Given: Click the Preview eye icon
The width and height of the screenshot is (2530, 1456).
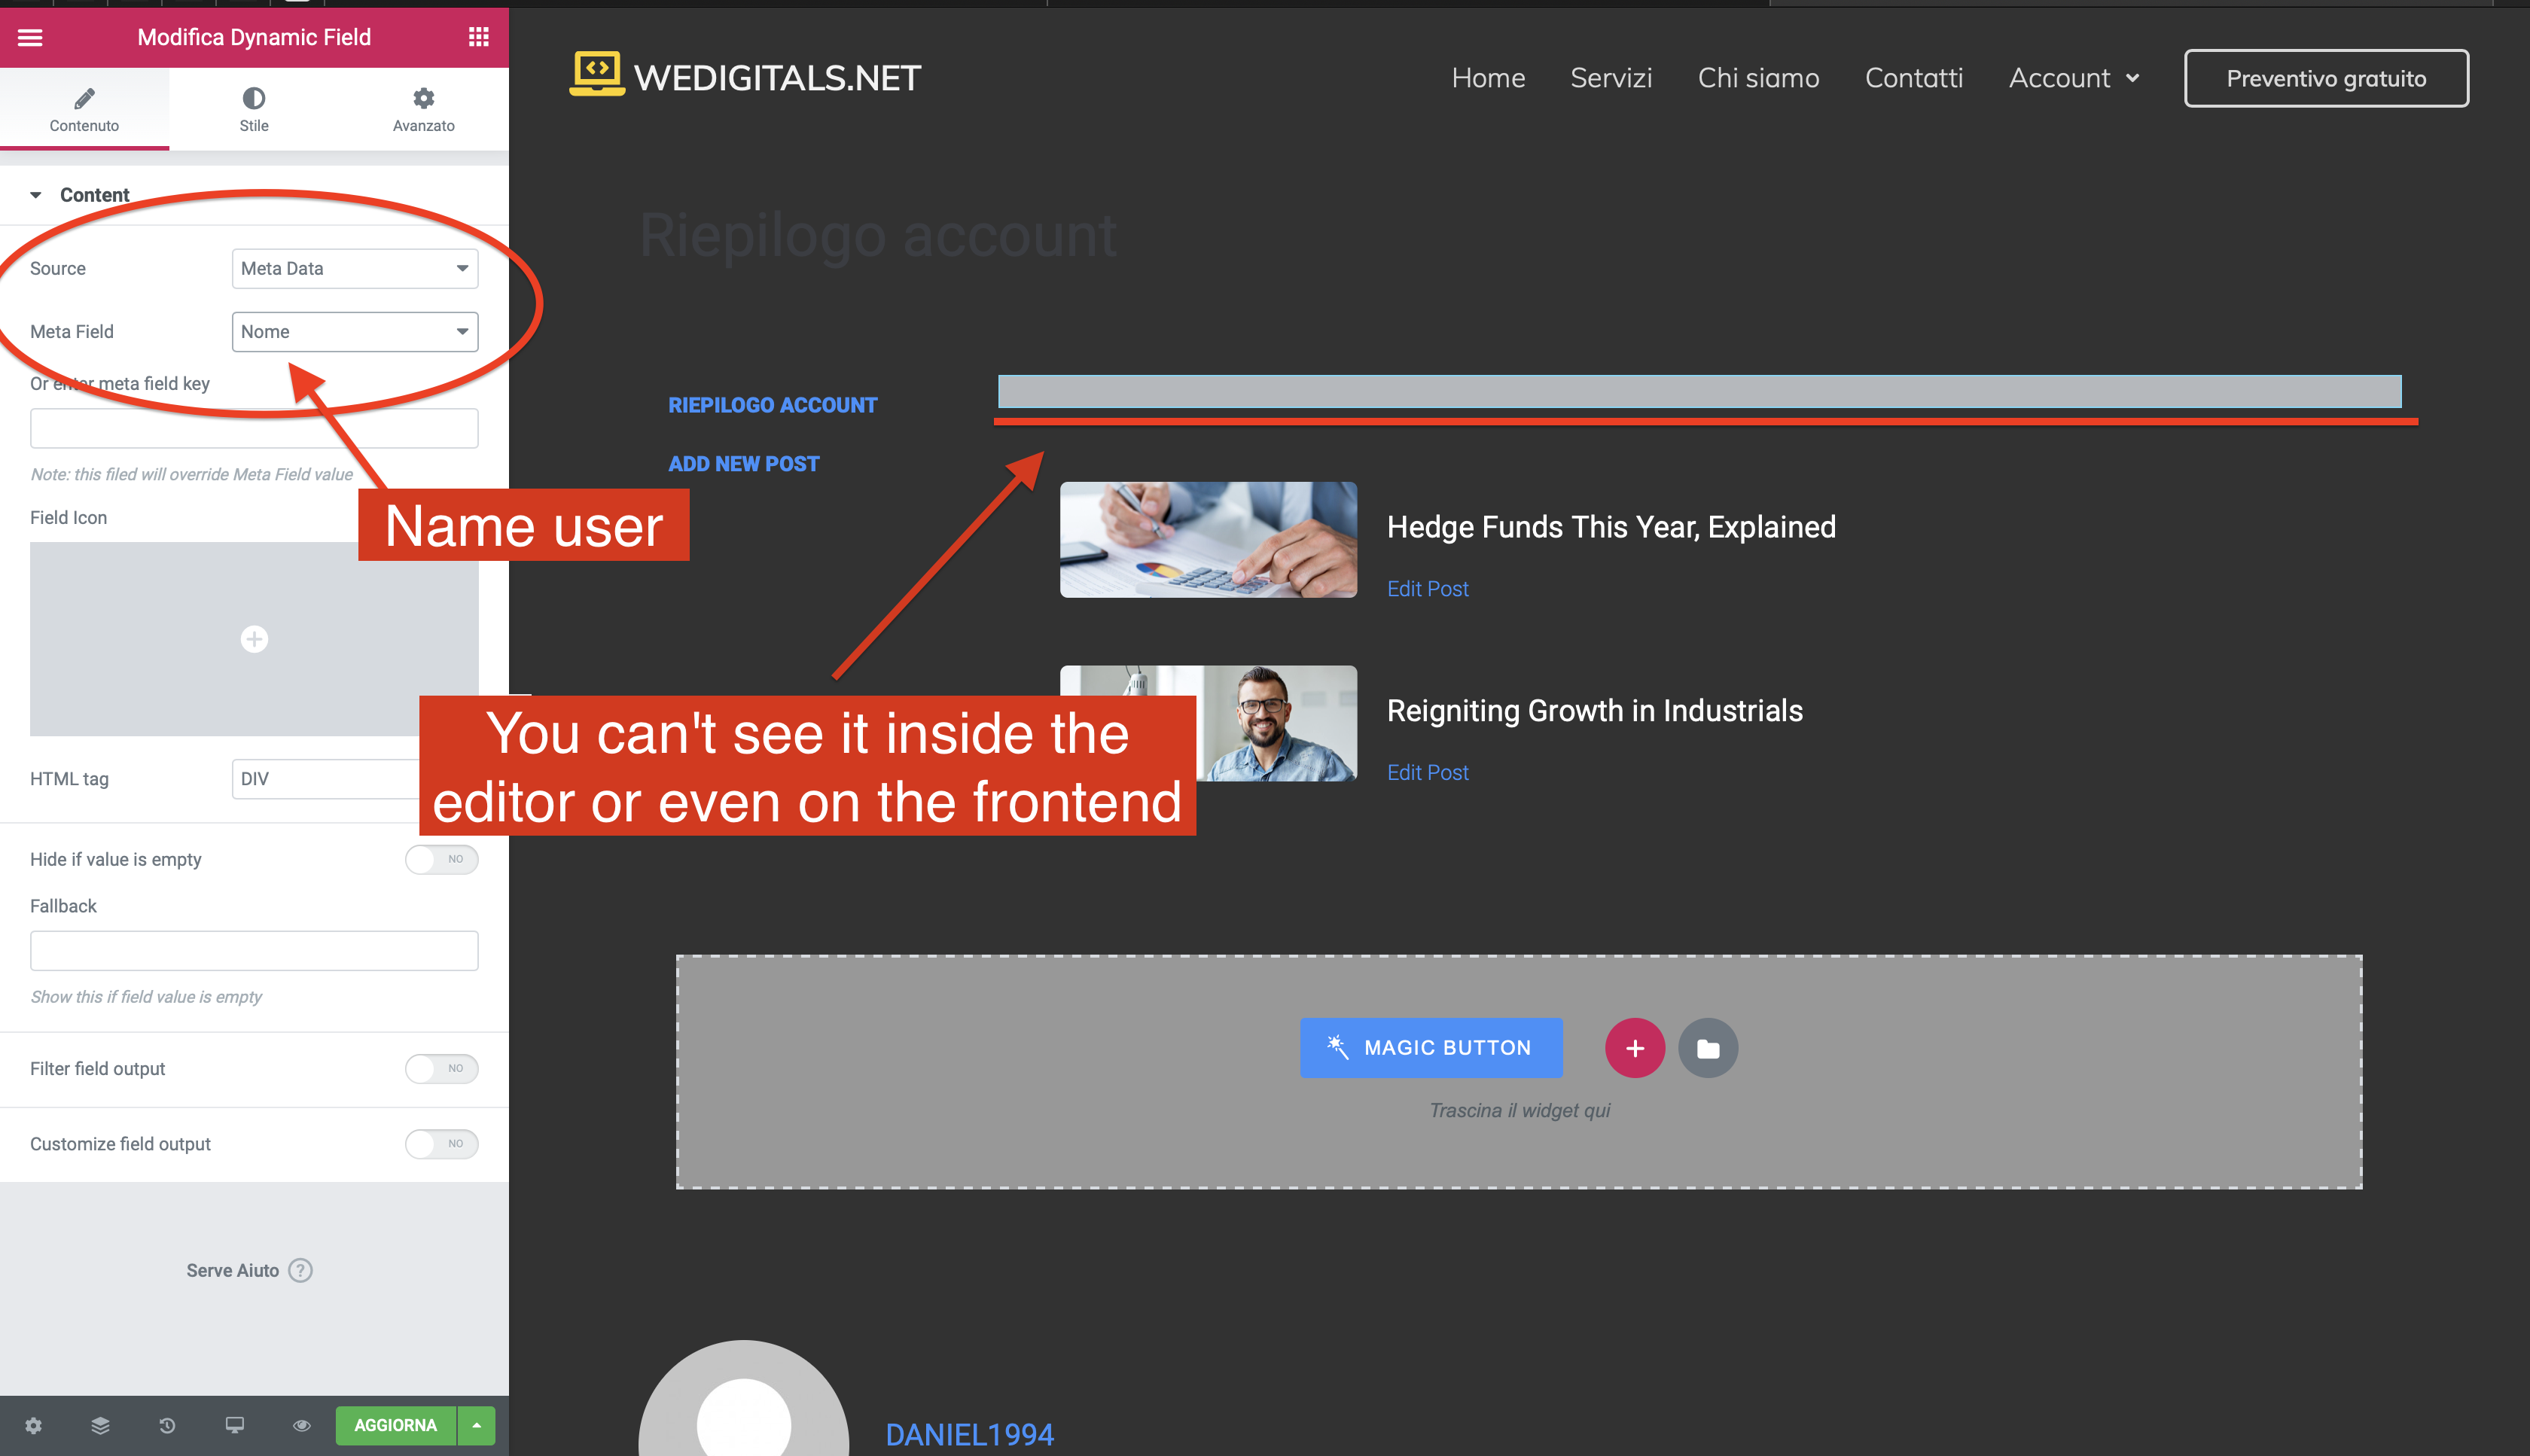Looking at the screenshot, I should (301, 1425).
